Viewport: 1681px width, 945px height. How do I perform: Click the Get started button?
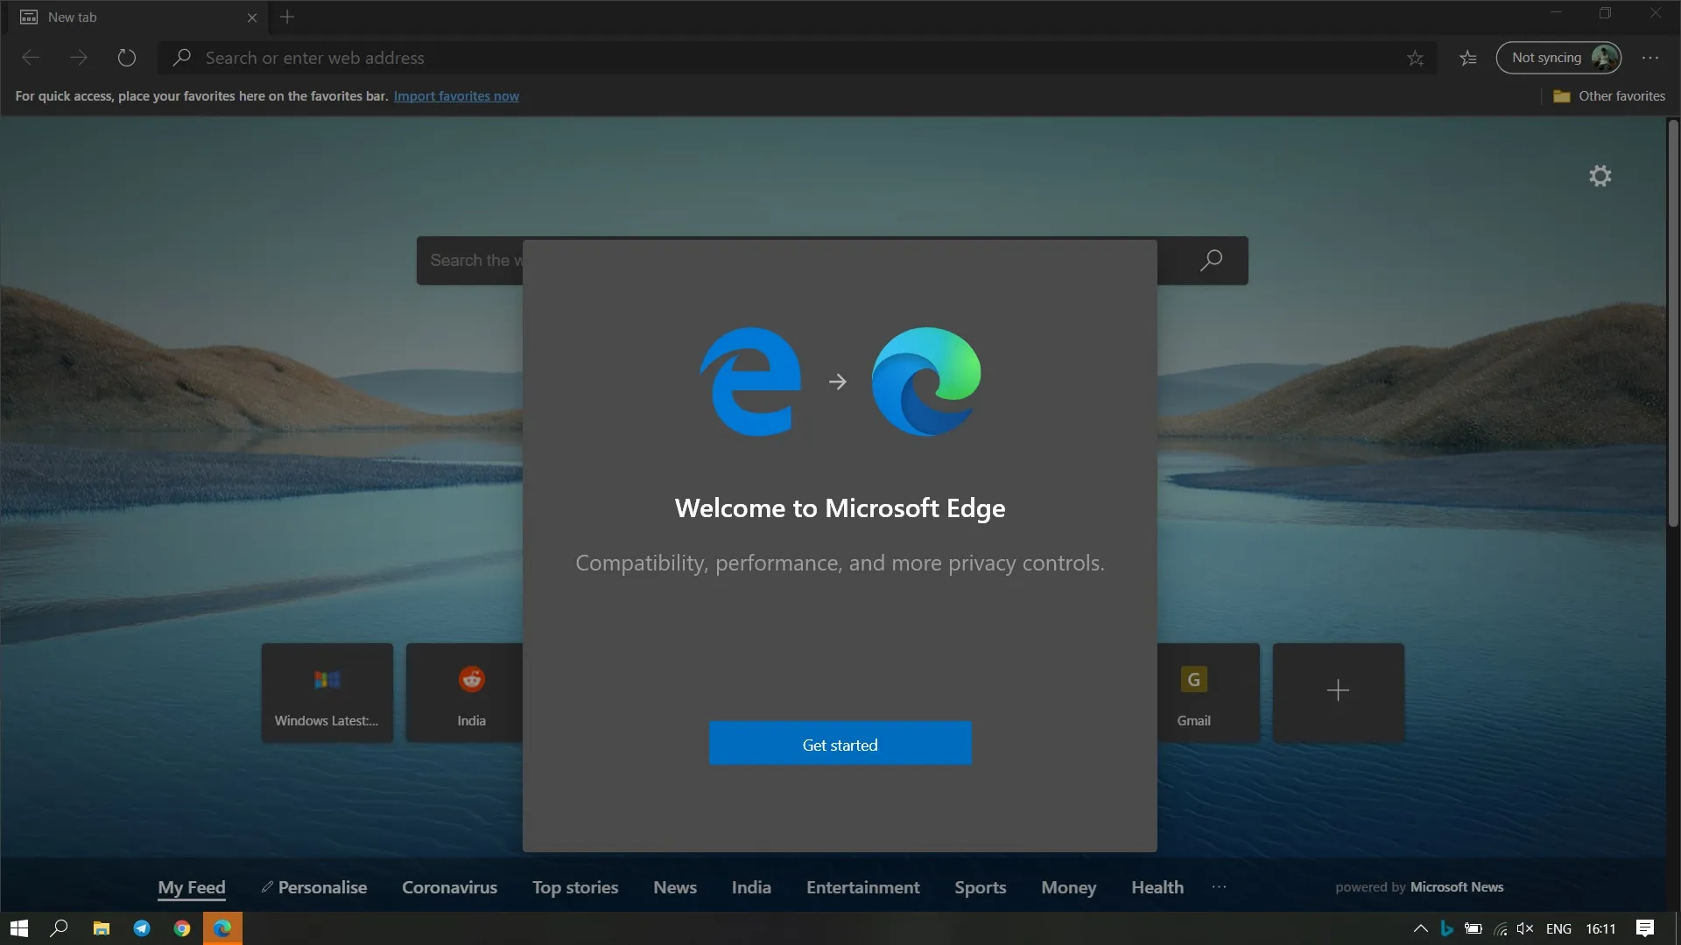pos(840,743)
